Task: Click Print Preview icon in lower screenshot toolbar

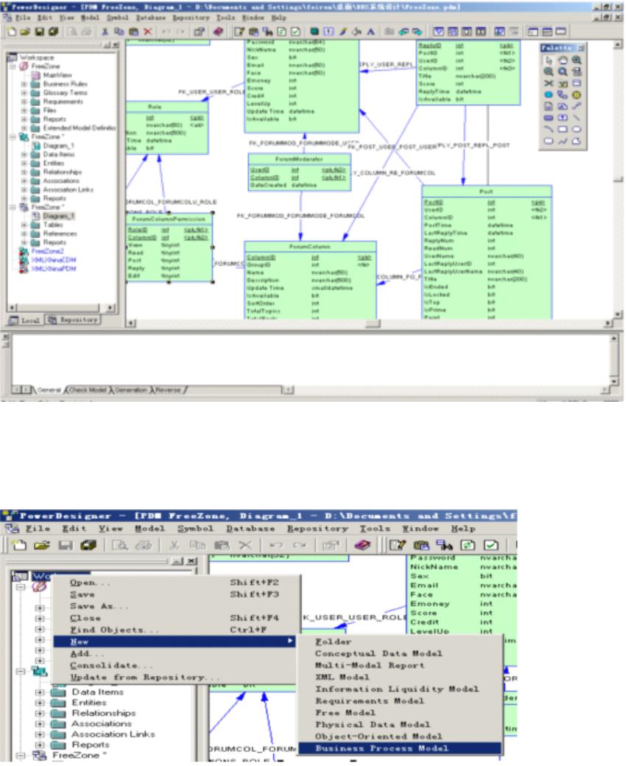Action: coord(119,545)
